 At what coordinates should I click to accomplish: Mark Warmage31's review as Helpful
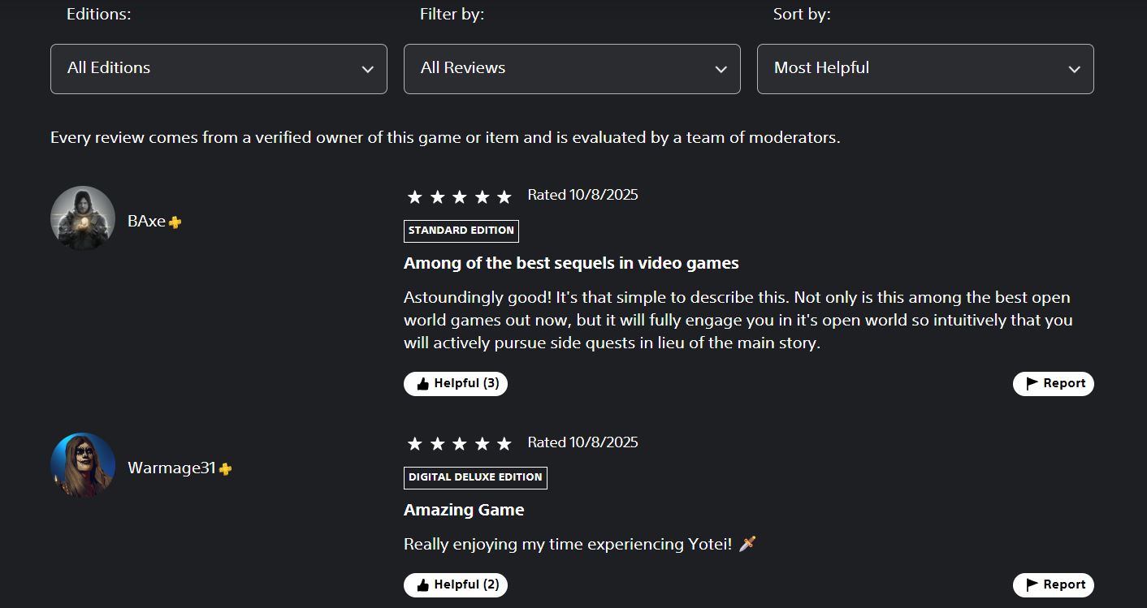456,585
